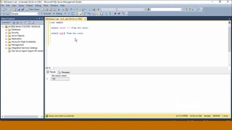
Task: Open the Query menu
Action: pos(21,5)
